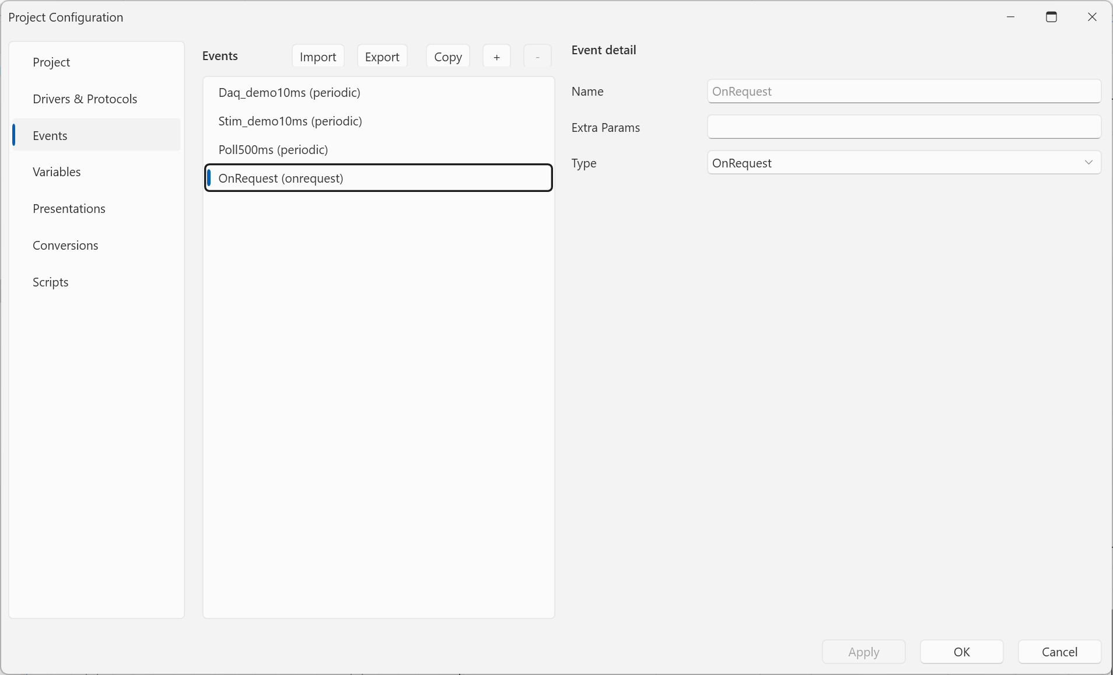Click the Extra Params input field
This screenshot has height=675, width=1113.
pyautogui.click(x=904, y=127)
